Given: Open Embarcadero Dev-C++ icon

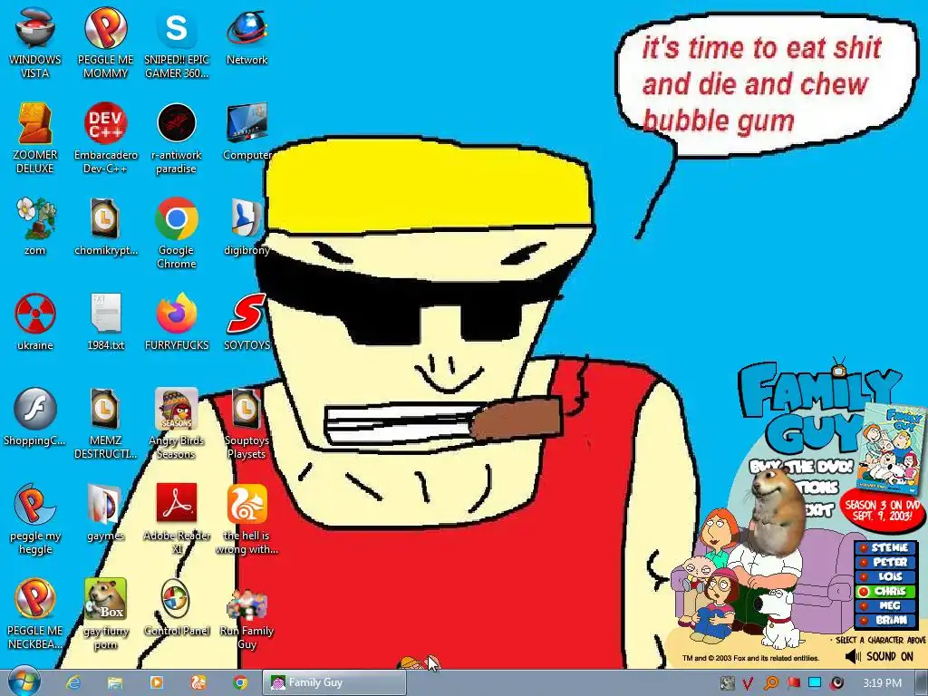Looking at the screenshot, I should 105,138.
